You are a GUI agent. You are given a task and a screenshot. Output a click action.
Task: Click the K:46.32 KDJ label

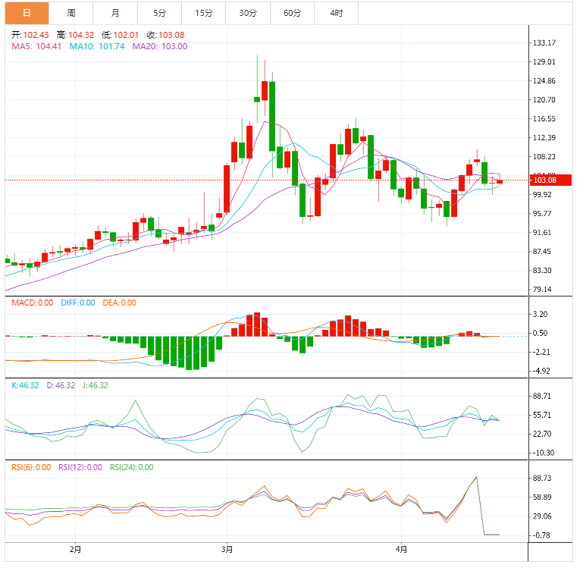[25, 385]
